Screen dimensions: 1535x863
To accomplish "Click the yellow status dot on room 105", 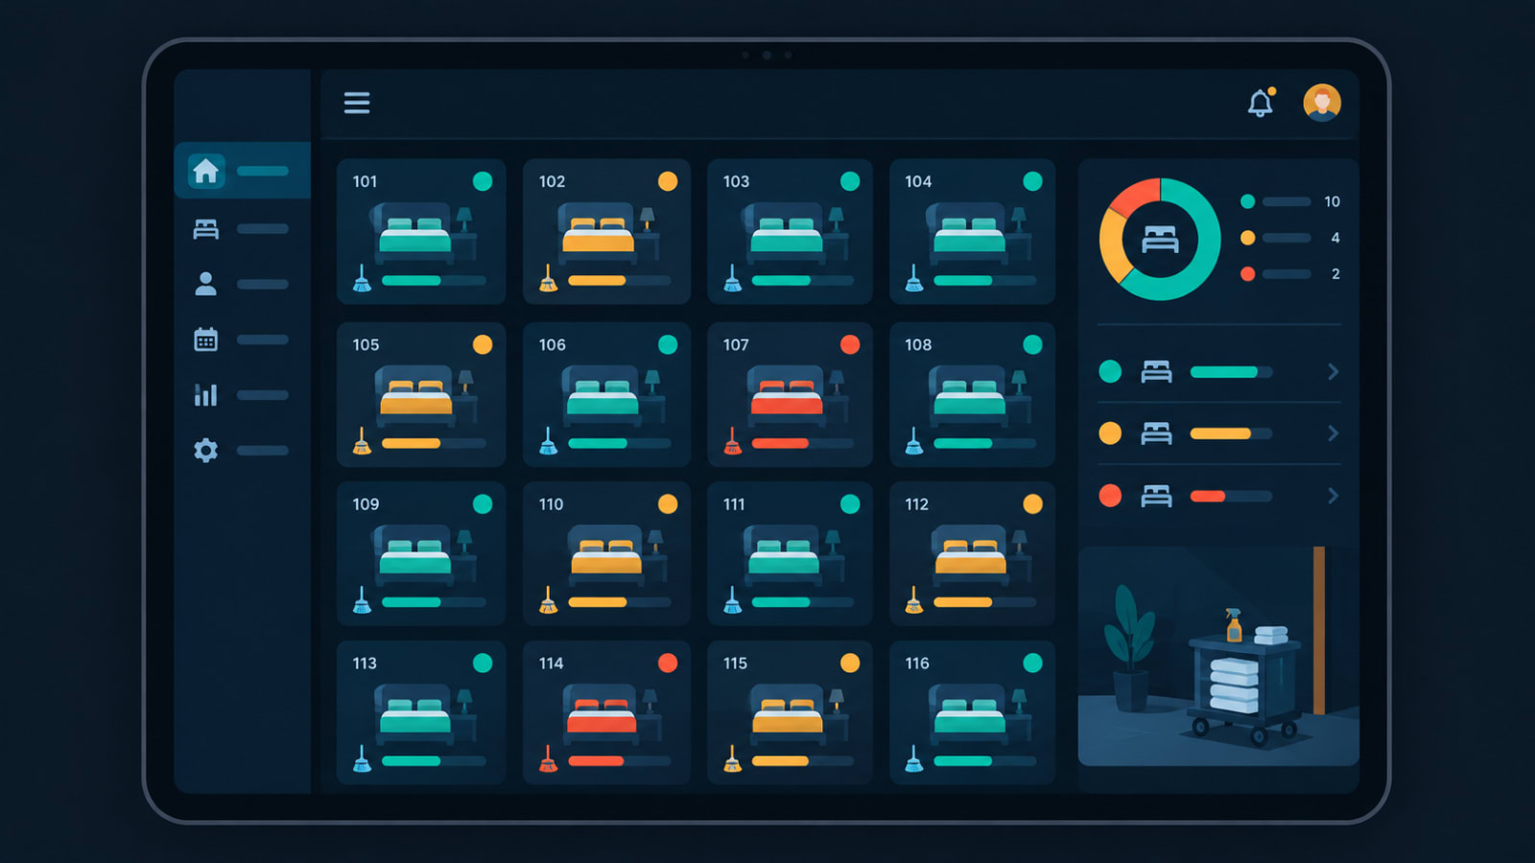I will (483, 344).
